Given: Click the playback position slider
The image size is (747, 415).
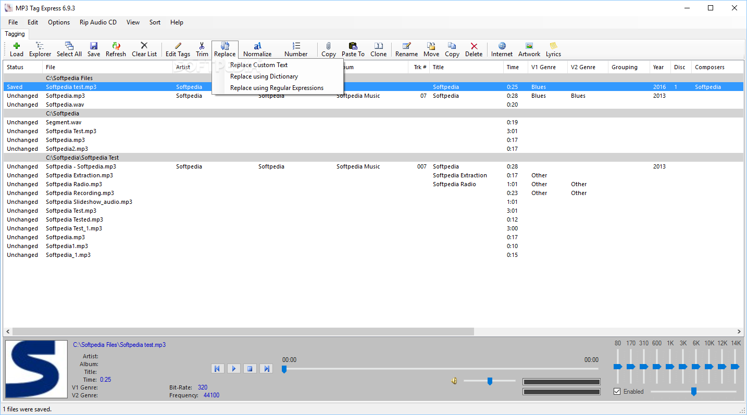Looking at the screenshot, I should click(x=284, y=369).
